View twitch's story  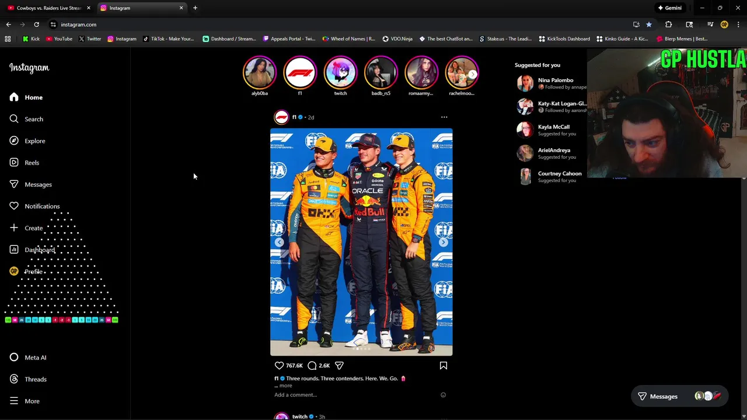tap(340, 72)
